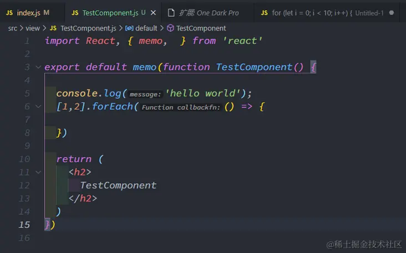Click line number 1 in the gutter

pyautogui.click(x=27, y=41)
